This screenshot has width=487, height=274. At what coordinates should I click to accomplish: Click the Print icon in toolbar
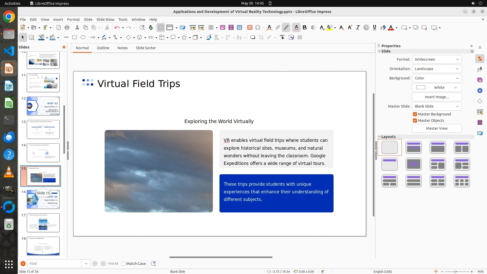tap(67, 28)
